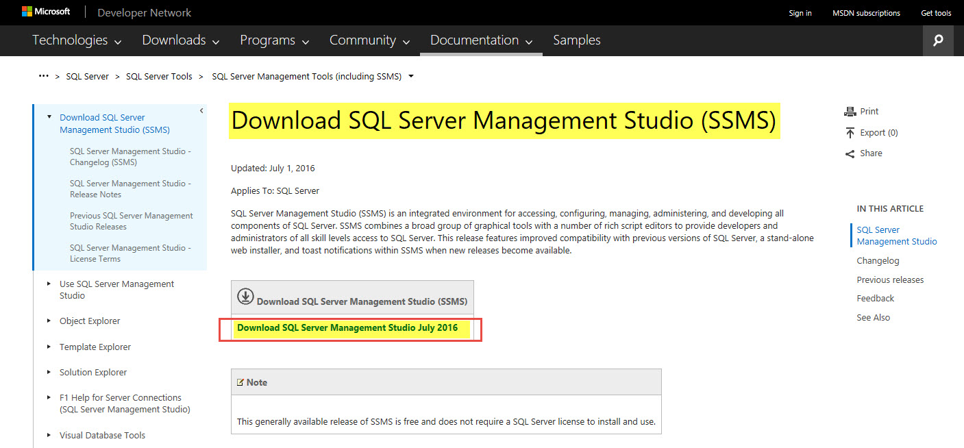Open the Developer Network home link

click(x=145, y=13)
